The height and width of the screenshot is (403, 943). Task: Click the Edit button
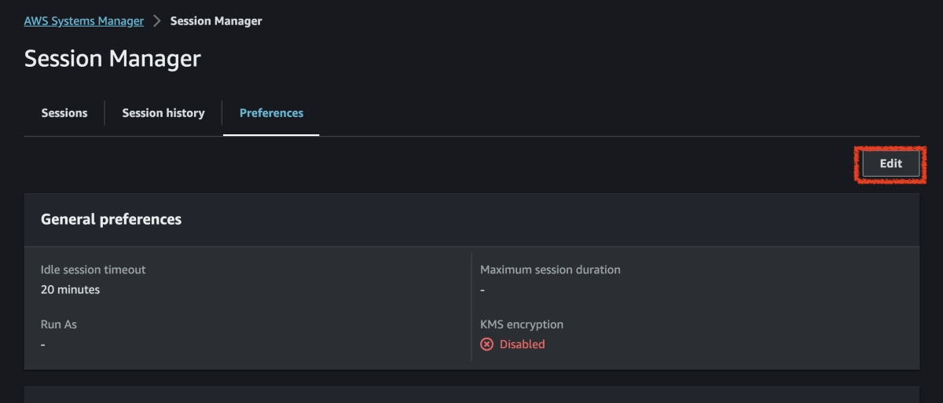(x=890, y=163)
